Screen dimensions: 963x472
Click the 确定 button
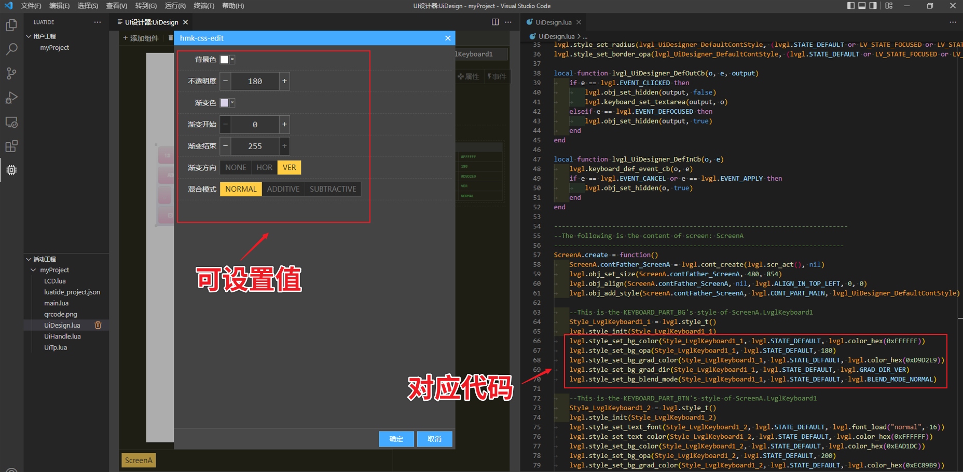pos(396,439)
